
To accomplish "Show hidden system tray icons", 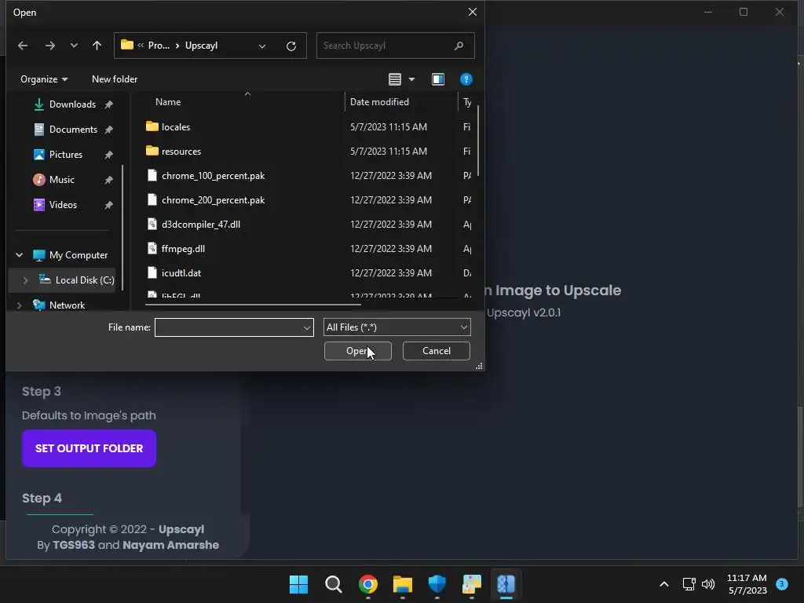I will pyautogui.click(x=664, y=584).
